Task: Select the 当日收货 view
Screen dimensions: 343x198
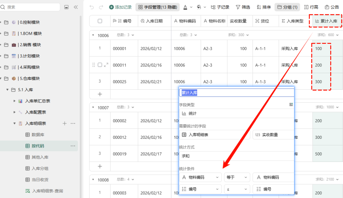Action: pos(40,180)
